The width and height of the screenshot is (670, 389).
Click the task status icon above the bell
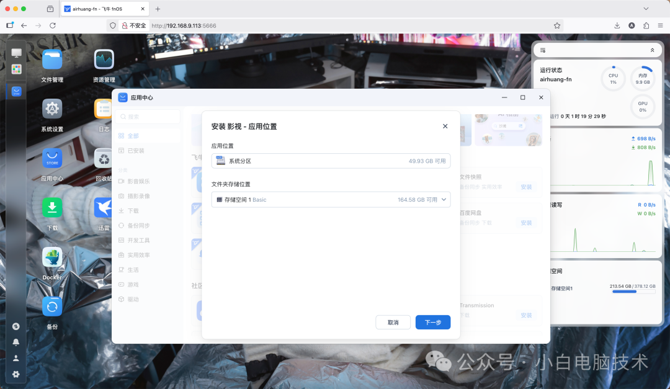tap(16, 326)
